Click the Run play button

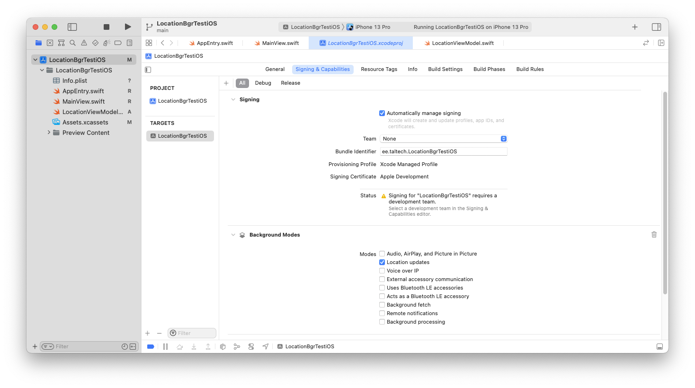(128, 27)
